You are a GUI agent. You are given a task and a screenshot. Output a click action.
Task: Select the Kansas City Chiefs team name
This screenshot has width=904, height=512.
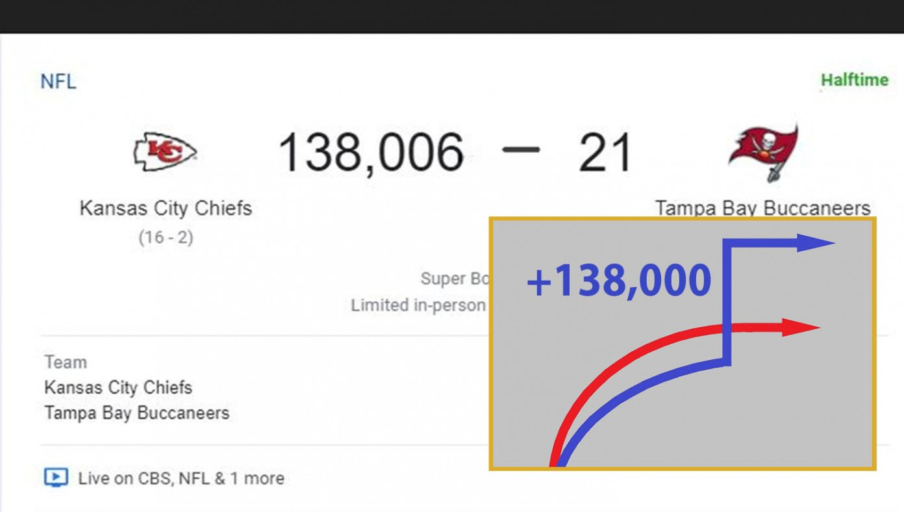pos(166,209)
